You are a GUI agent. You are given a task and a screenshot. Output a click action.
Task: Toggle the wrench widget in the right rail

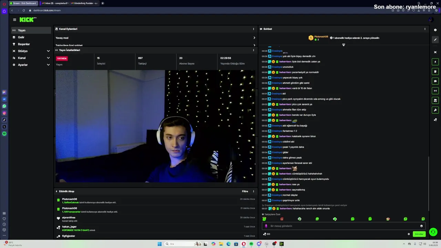pyautogui.click(x=435, y=110)
